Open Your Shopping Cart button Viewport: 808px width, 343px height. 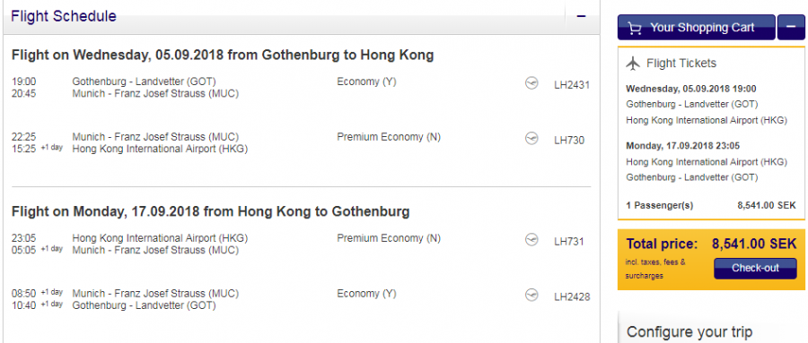pyautogui.click(x=696, y=27)
